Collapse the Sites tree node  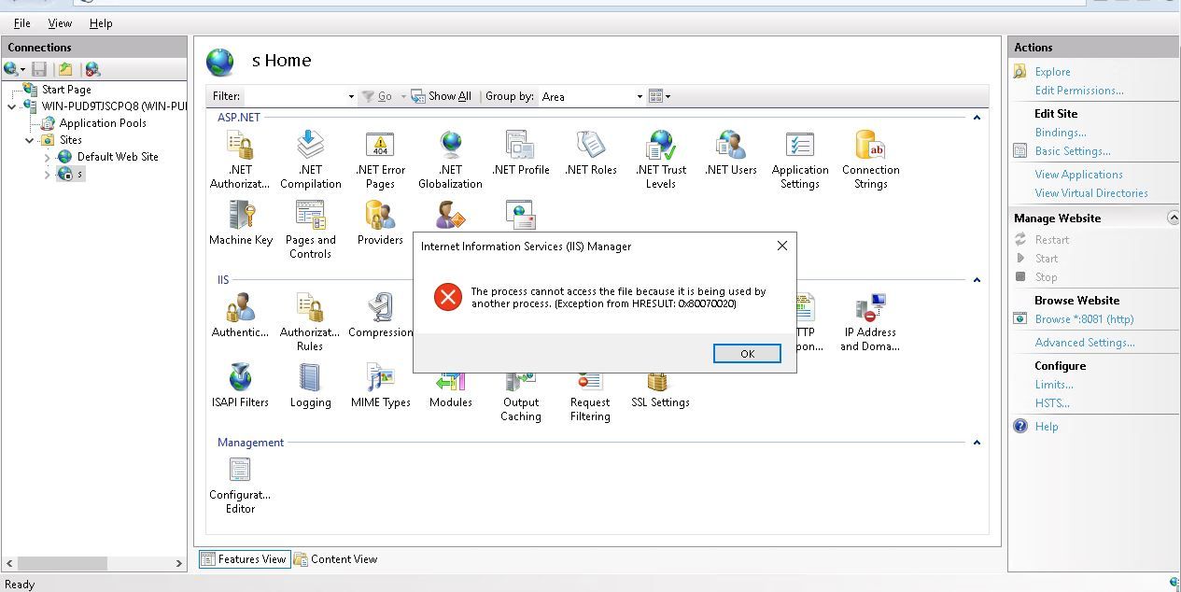[x=29, y=140]
